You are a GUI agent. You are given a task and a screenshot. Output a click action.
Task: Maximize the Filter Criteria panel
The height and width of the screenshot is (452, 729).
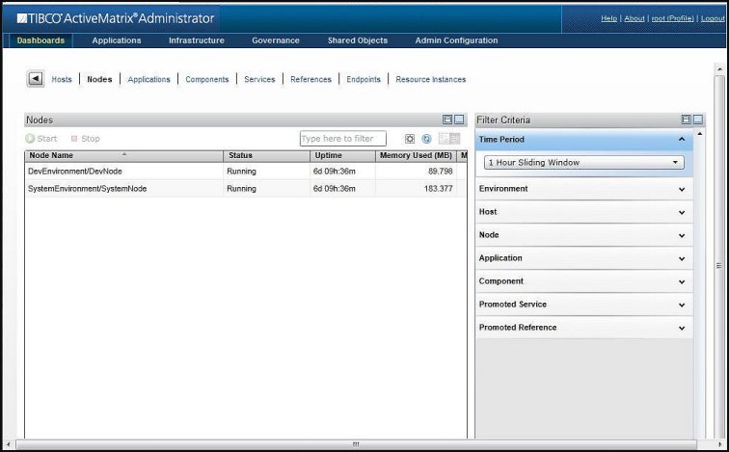pos(697,120)
